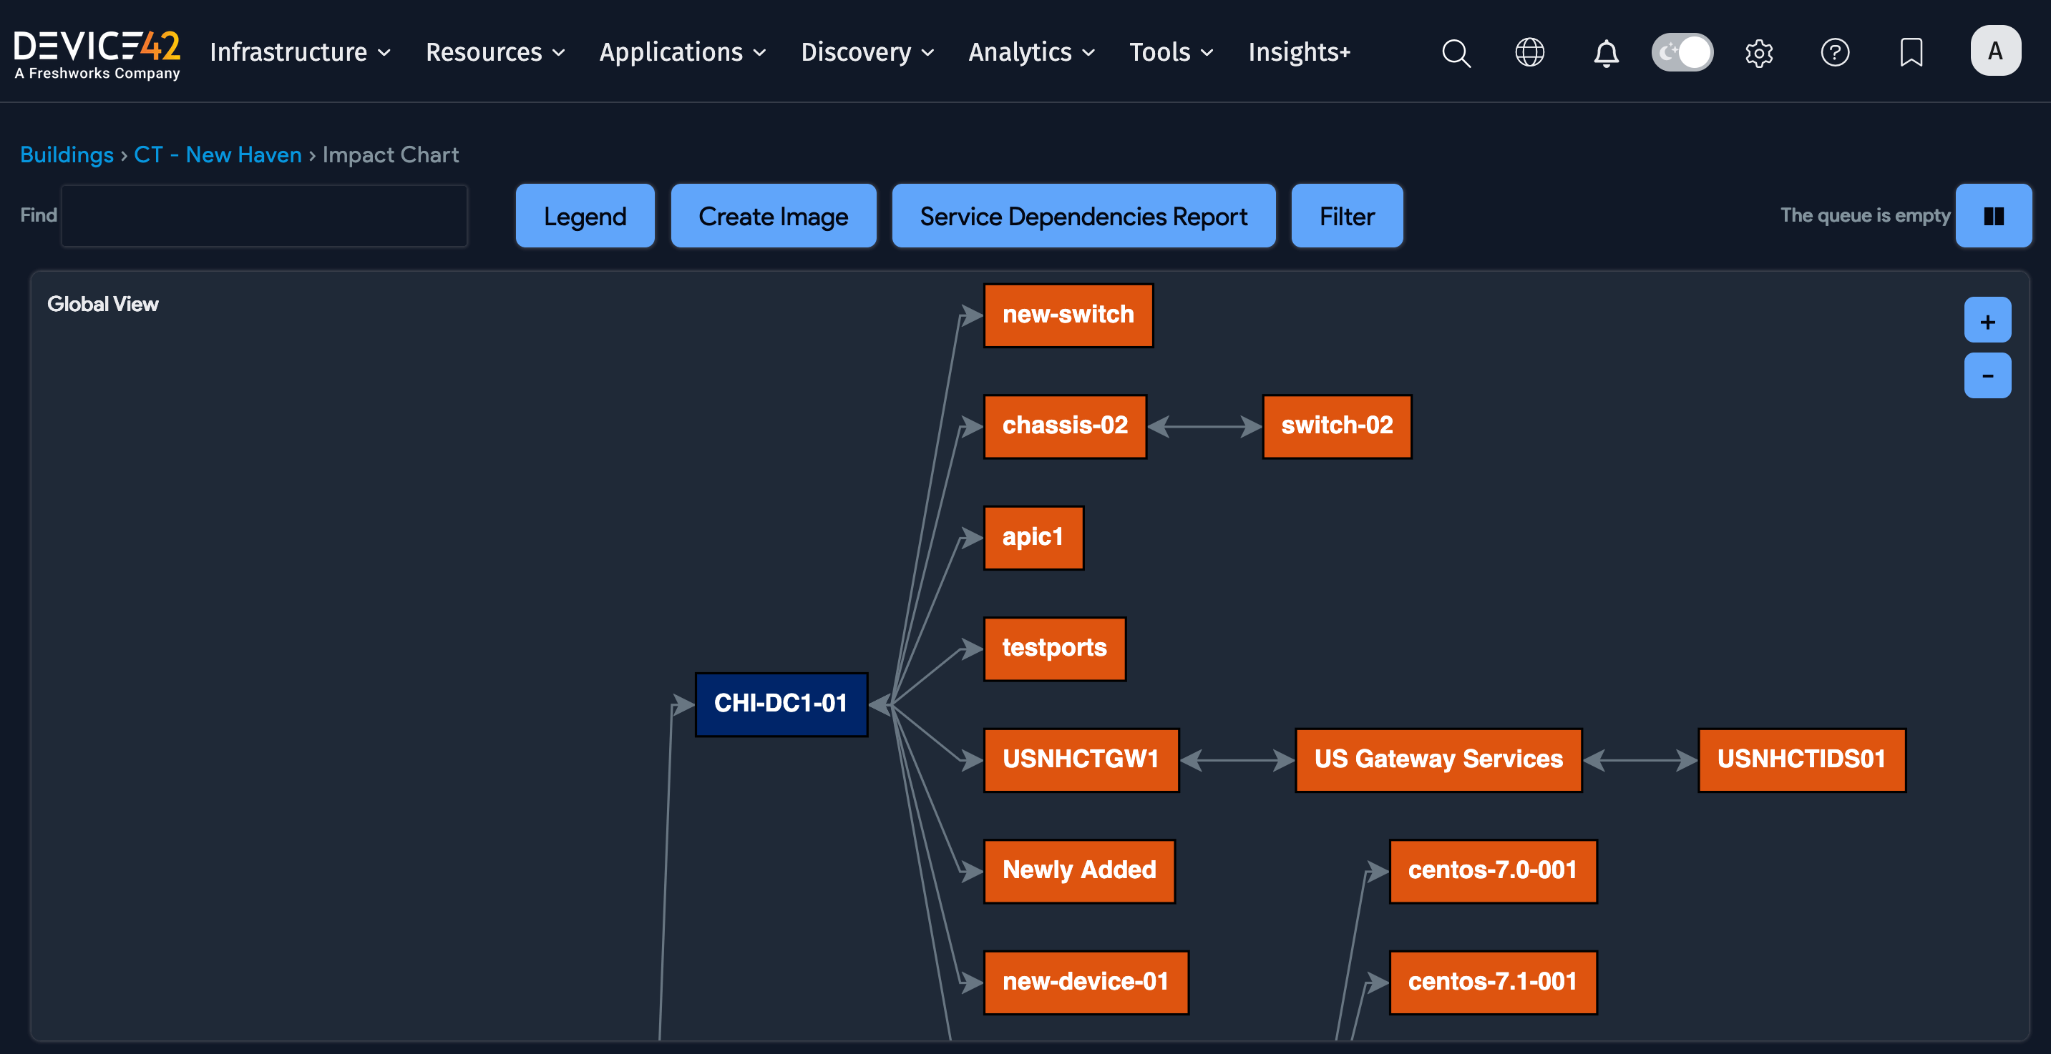Click the help question mark icon
2051x1054 pixels.
point(1834,52)
